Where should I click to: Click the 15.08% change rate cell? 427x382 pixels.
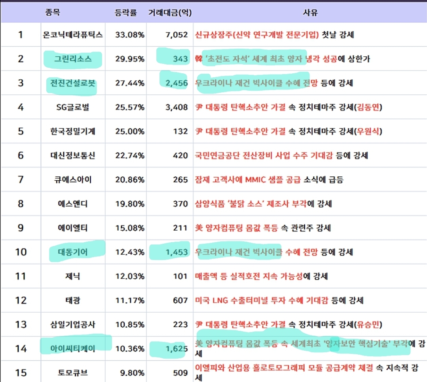130,228
